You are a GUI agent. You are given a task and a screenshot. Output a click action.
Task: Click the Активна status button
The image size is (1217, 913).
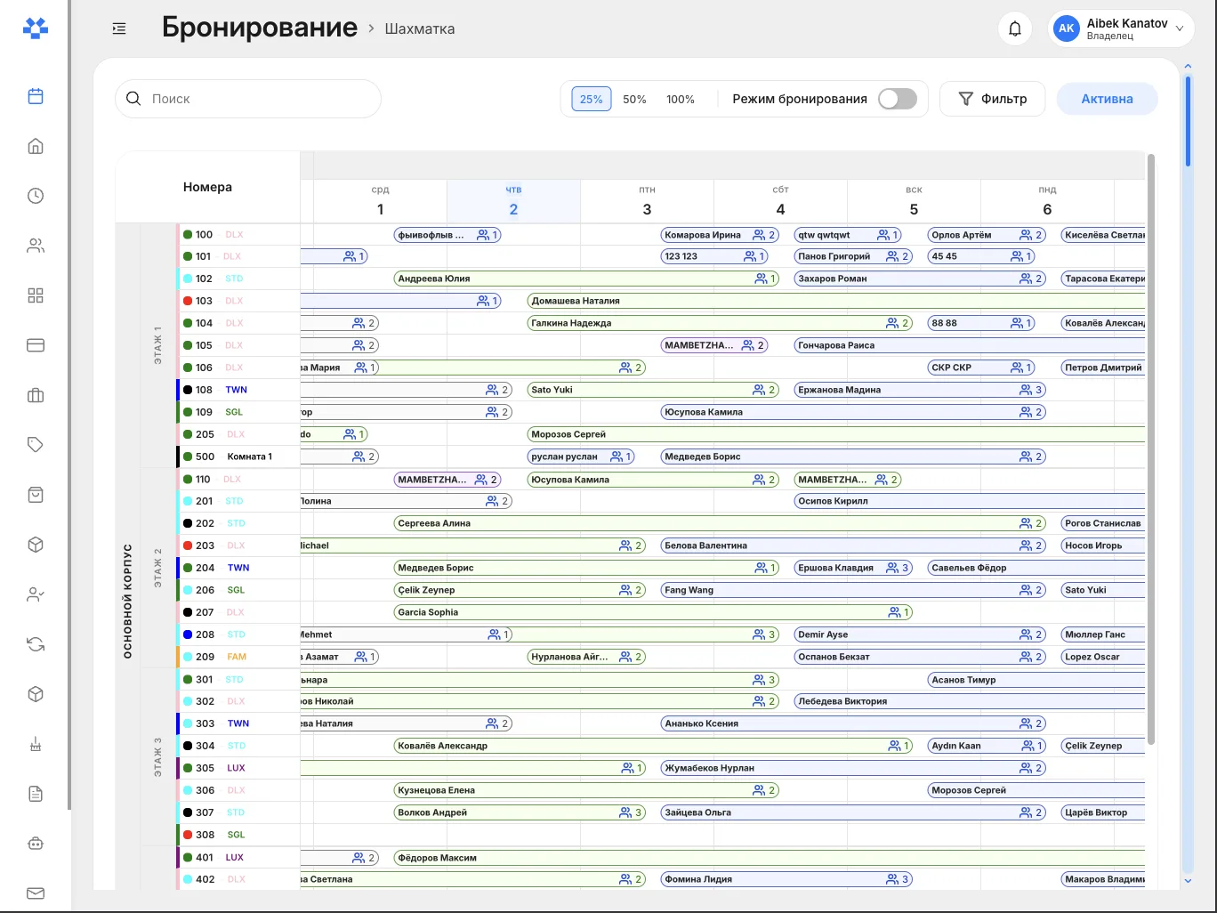(x=1107, y=99)
